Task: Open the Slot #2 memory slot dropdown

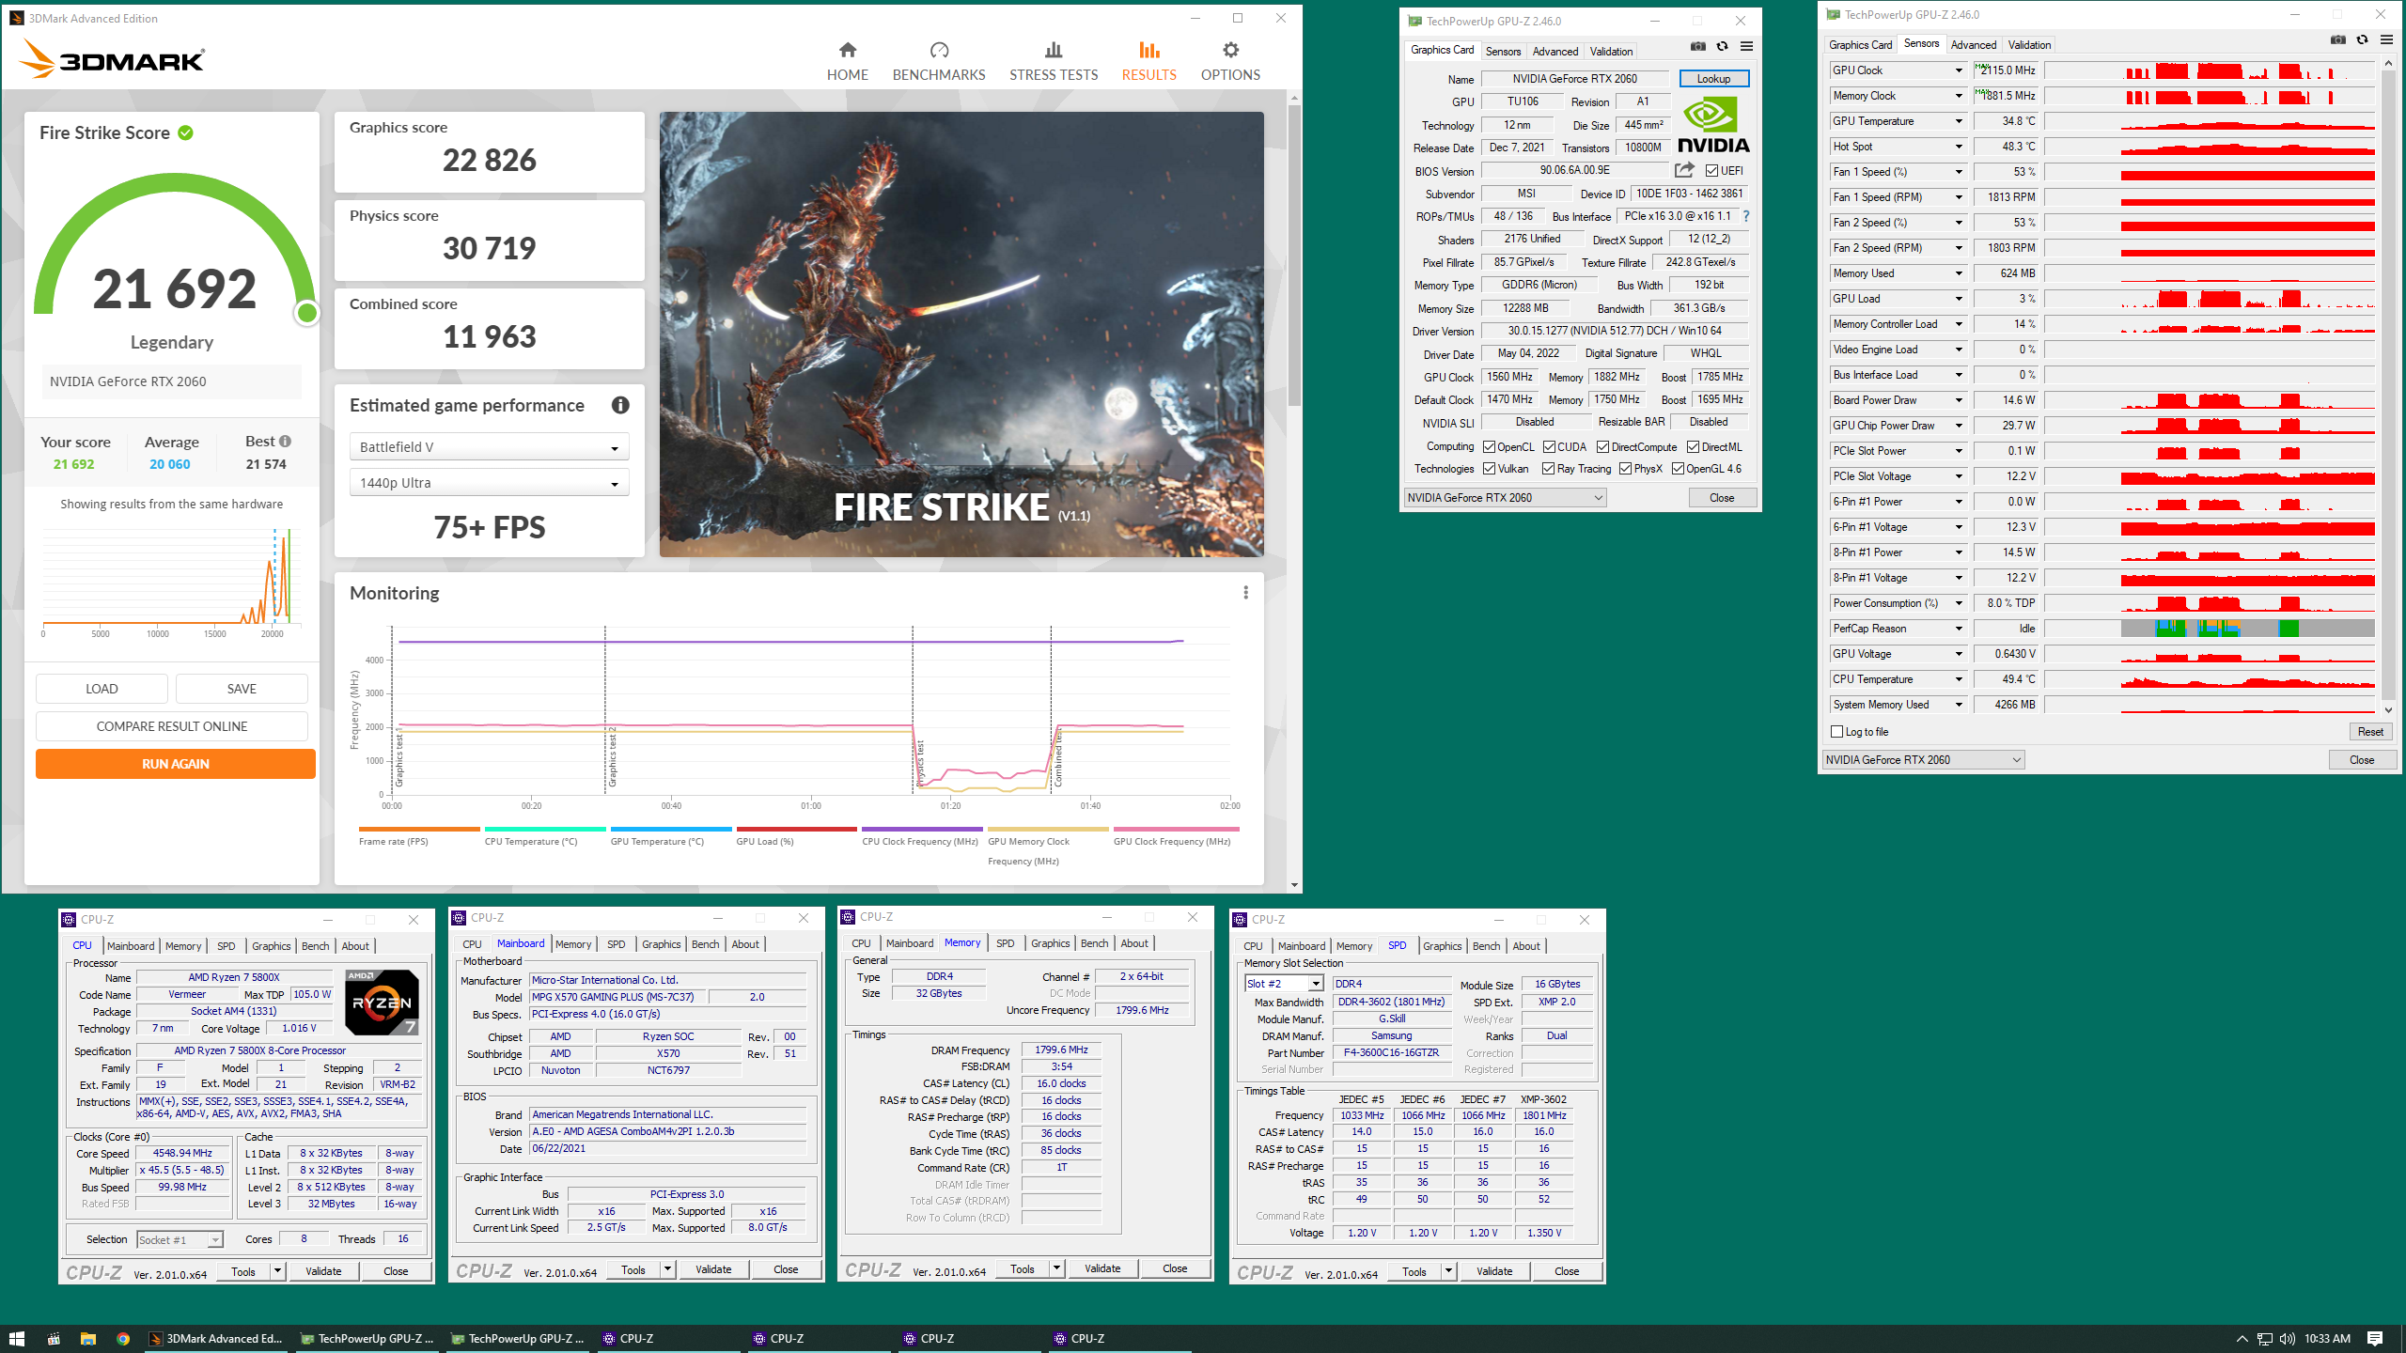Action: pyautogui.click(x=1284, y=984)
